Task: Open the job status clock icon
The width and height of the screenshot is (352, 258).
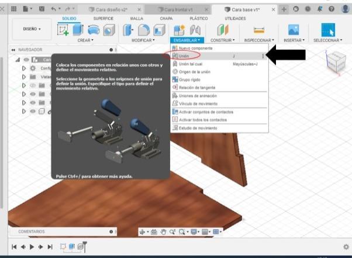Action: coord(308,9)
